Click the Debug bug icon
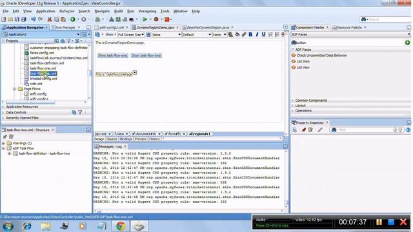This screenshot has height=232, width=413. (x=156, y=19)
